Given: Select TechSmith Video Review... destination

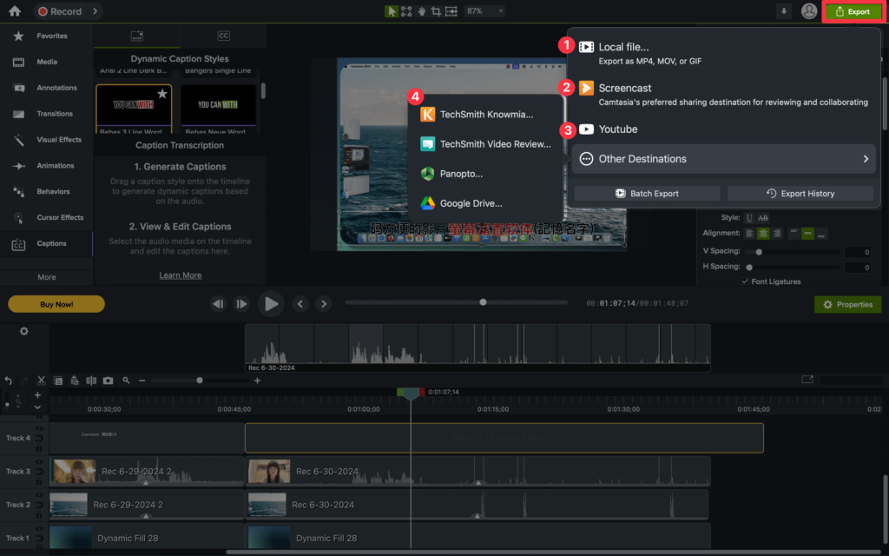Looking at the screenshot, I should (x=486, y=144).
